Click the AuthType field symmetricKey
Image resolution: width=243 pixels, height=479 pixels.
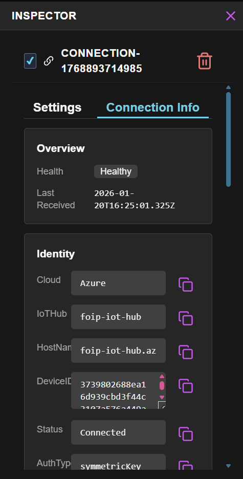(119, 462)
